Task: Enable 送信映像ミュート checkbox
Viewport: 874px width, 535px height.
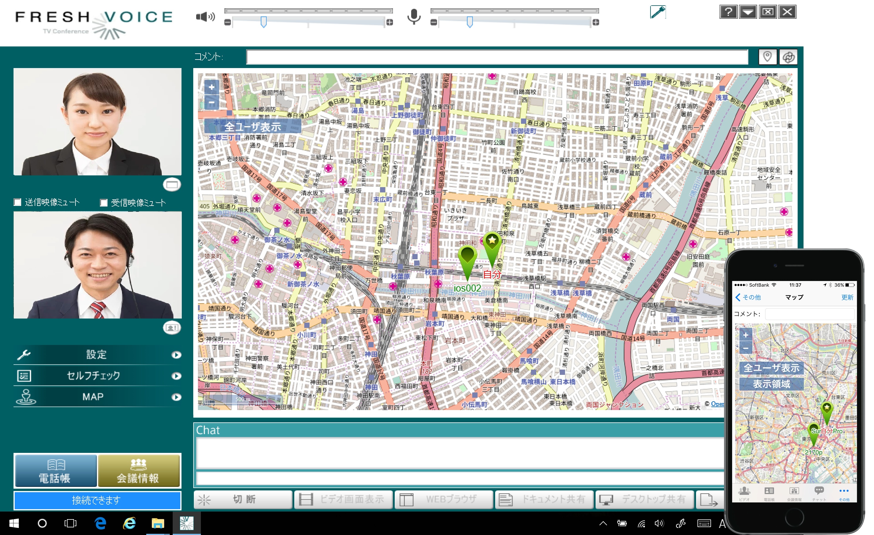Action: click(x=17, y=202)
